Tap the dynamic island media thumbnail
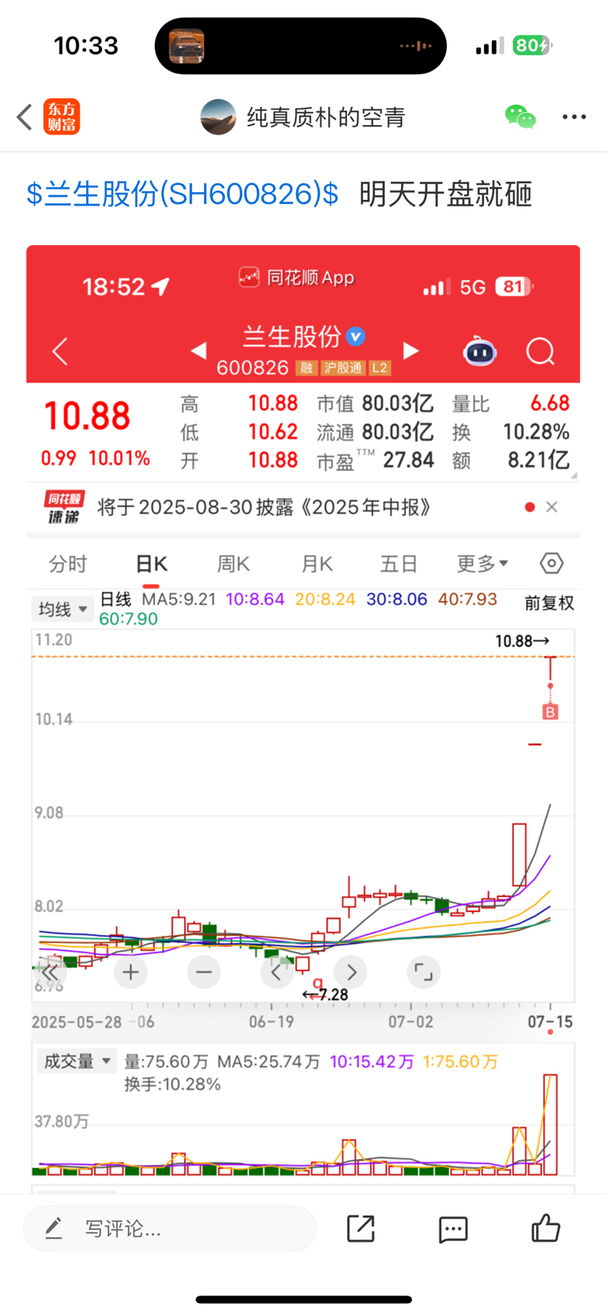 pos(187,46)
